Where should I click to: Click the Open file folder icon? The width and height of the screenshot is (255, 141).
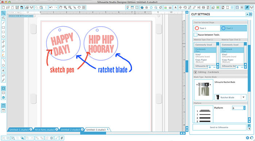click(x=8, y=7)
